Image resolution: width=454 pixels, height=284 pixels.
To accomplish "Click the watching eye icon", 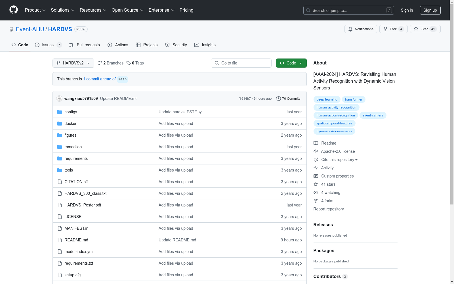I will point(316,193).
